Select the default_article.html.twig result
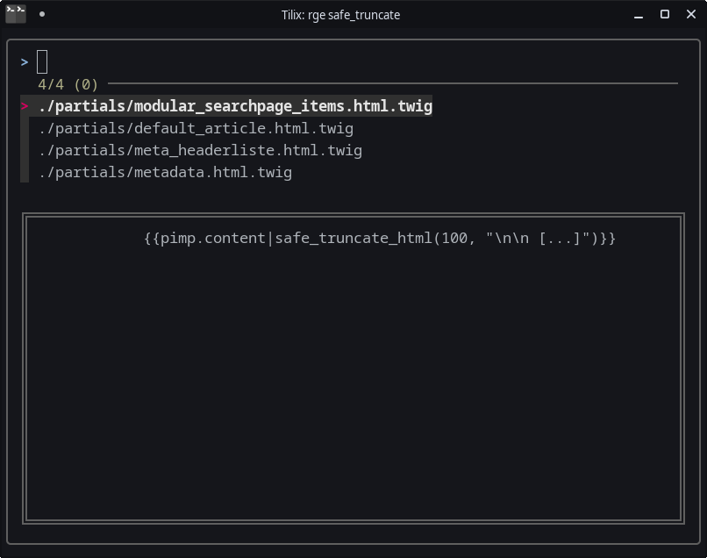Screen dimensions: 707x558 coord(195,128)
